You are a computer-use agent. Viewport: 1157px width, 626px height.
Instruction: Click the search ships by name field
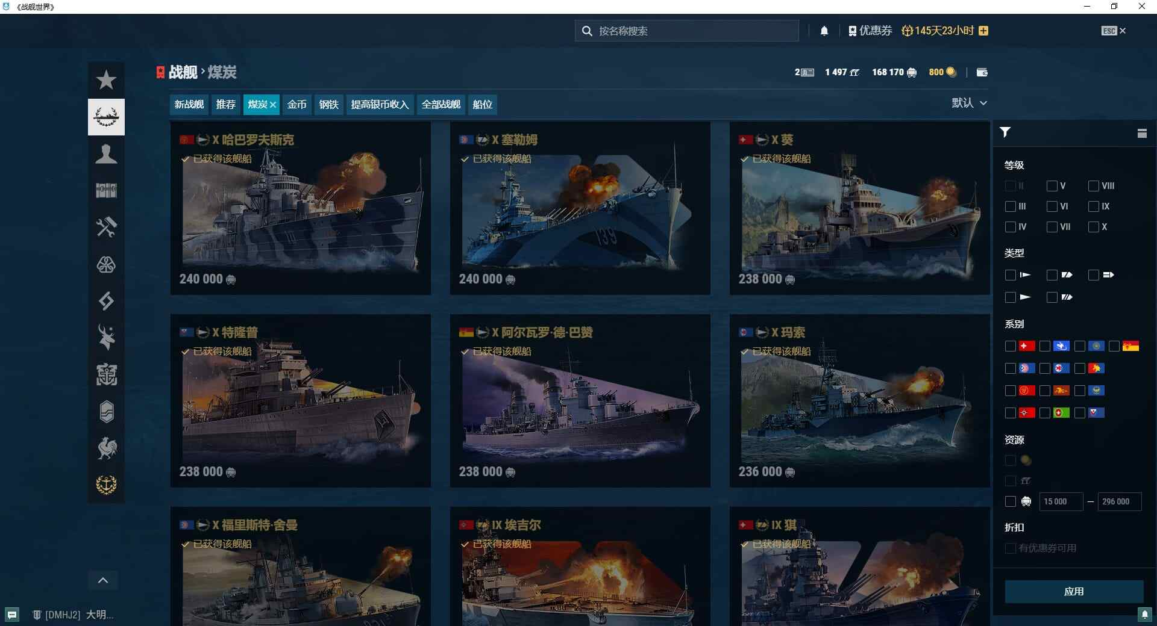(x=686, y=30)
